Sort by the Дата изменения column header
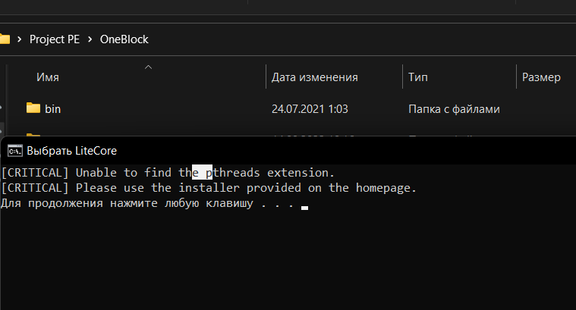This screenshot has width=576, height=310. 315,77
